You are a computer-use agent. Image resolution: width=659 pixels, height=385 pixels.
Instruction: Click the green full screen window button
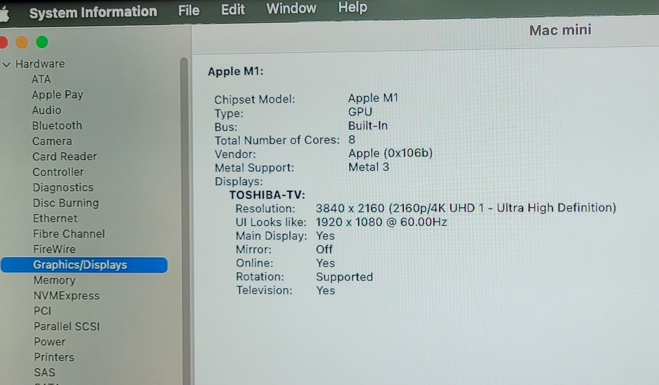(42, 42)
